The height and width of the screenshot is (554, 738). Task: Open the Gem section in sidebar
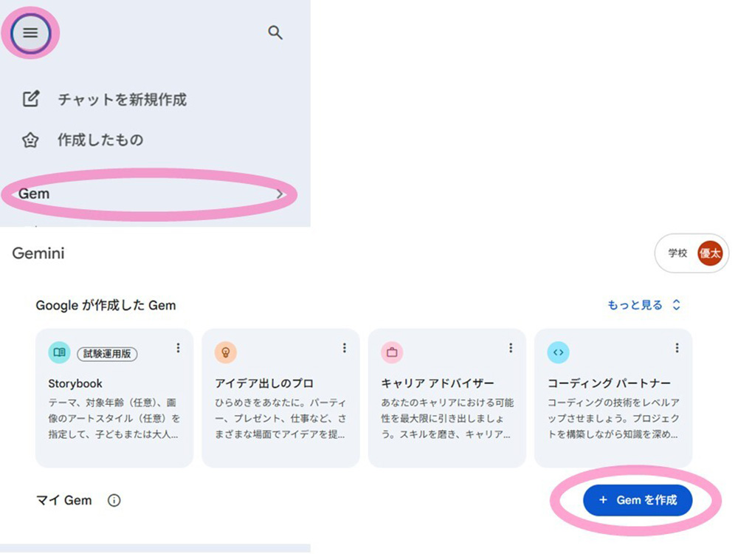pyautogui.click(x=149, y=194)
